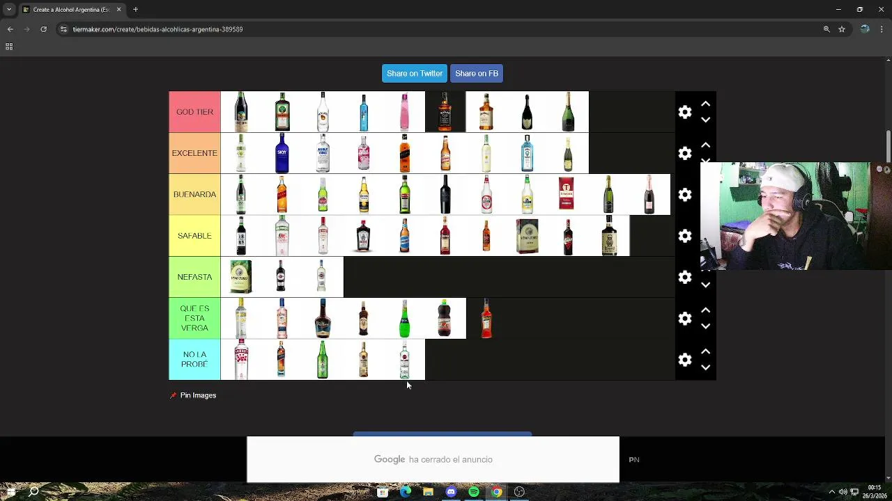Viewport: 892px width, 501px height.
Task: Close the Create a Alcohol Argentina tab
Action: [x=118, y=10]
